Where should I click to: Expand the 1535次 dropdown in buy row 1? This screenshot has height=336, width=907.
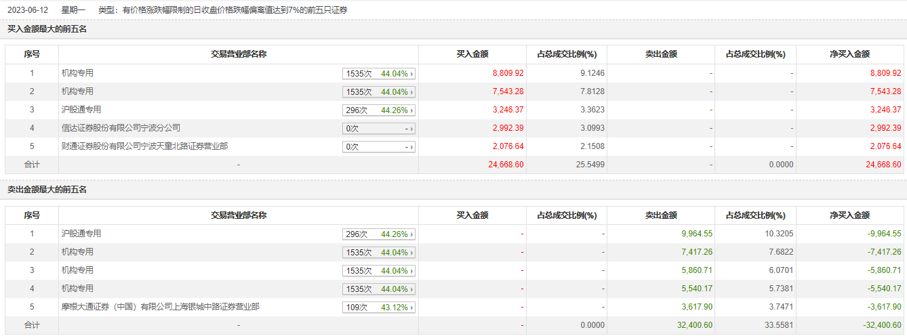tap(379, 73)
